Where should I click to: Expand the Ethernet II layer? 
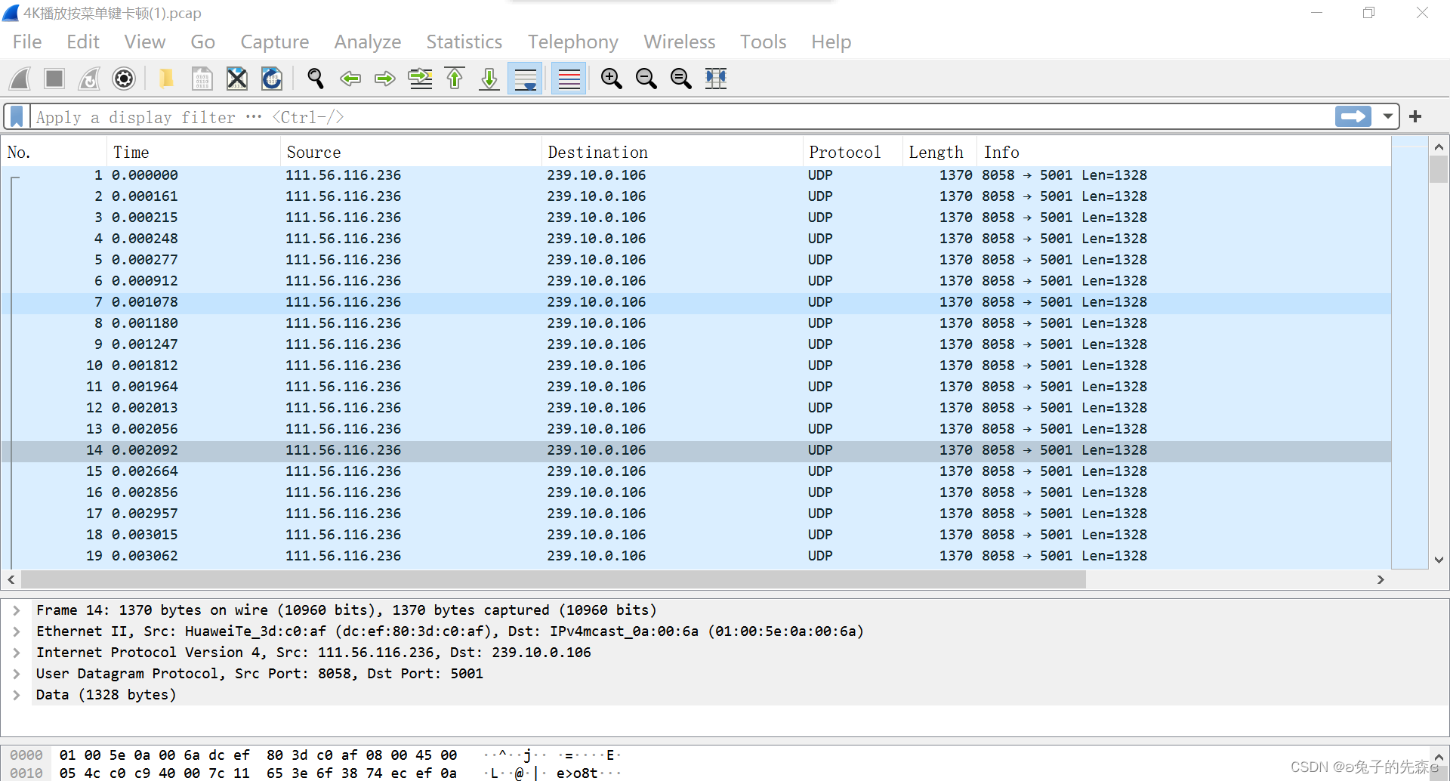(17, 631)
